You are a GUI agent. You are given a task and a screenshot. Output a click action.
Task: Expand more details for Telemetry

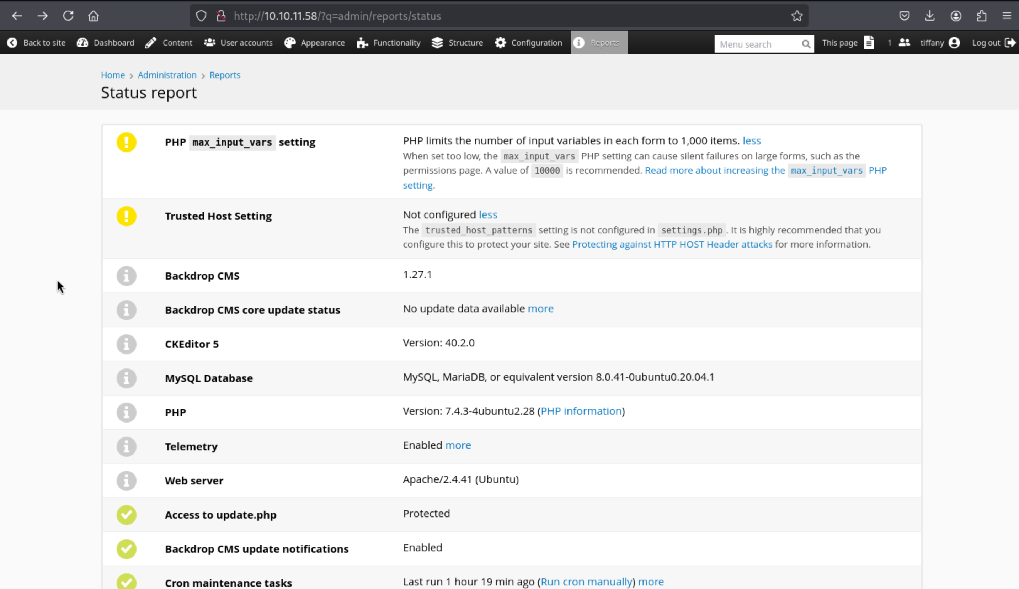tap(458, 445)
